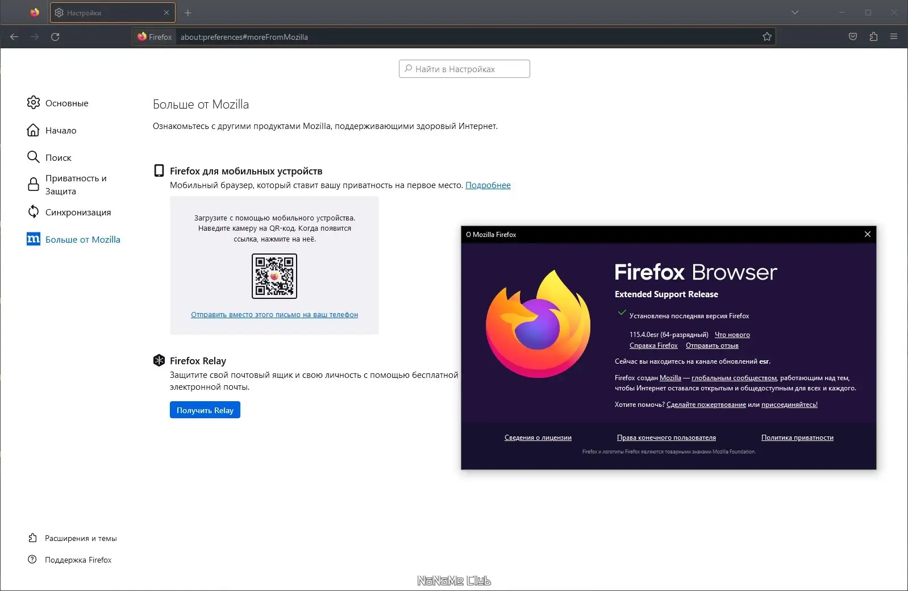Click the QR code image
Image resolution: width=908 pixels, height=591 pixels.
pyautogui.click(x=274, y=276)
